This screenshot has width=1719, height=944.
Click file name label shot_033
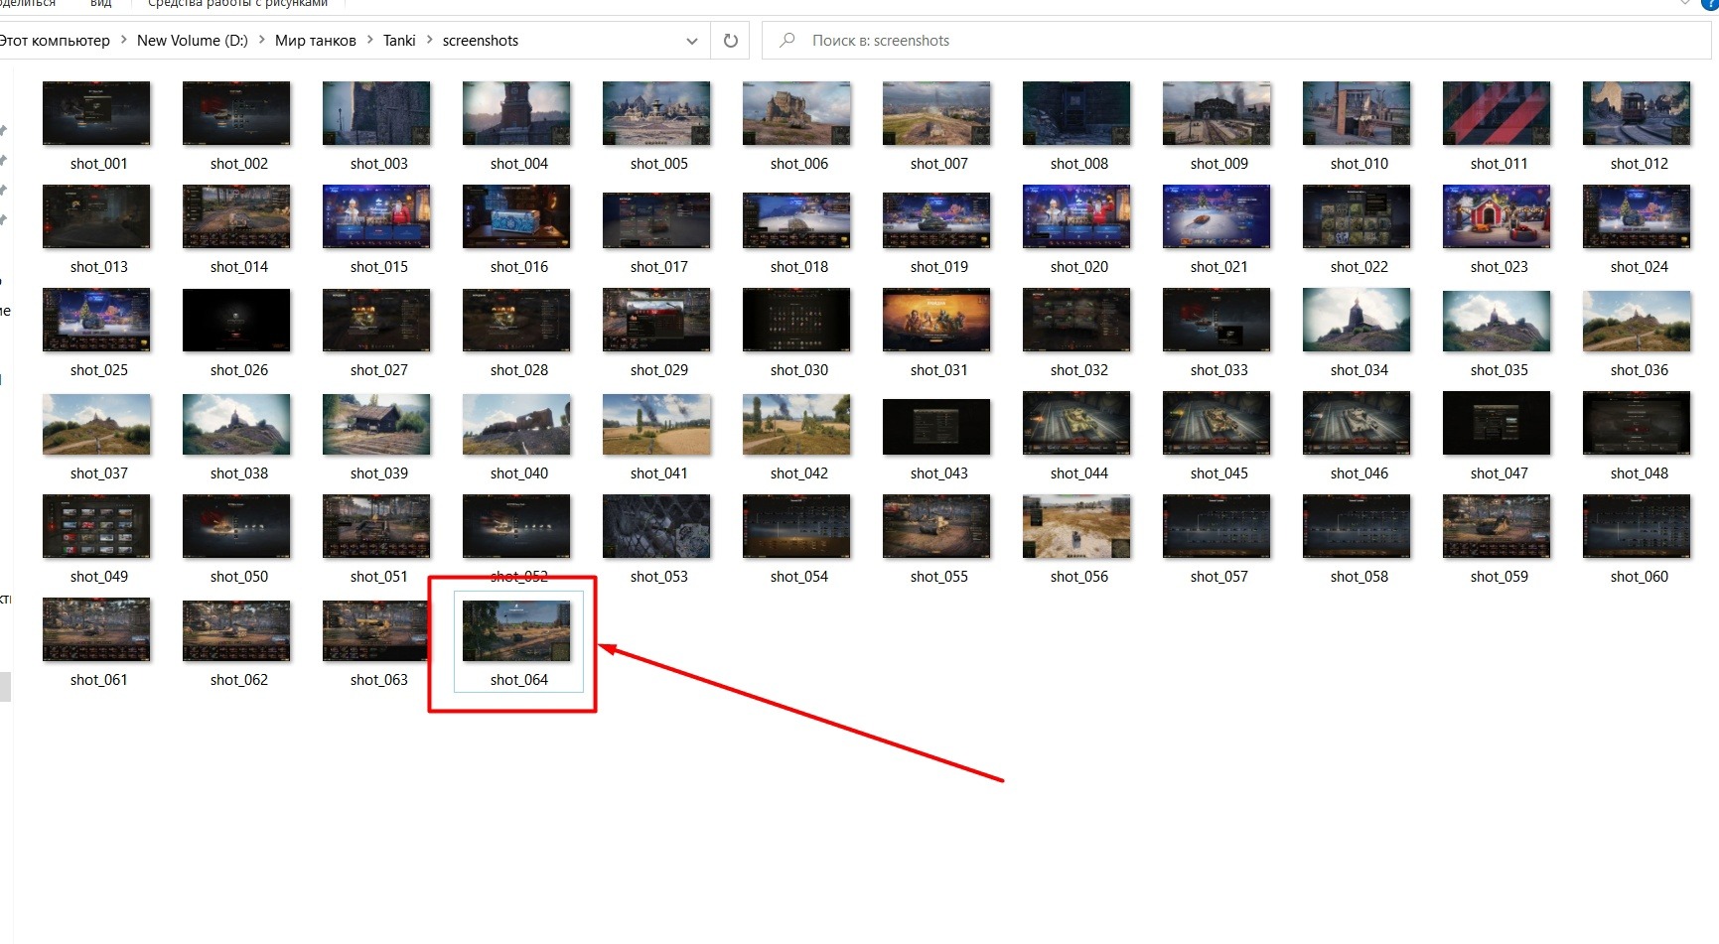click(1219, 370)
